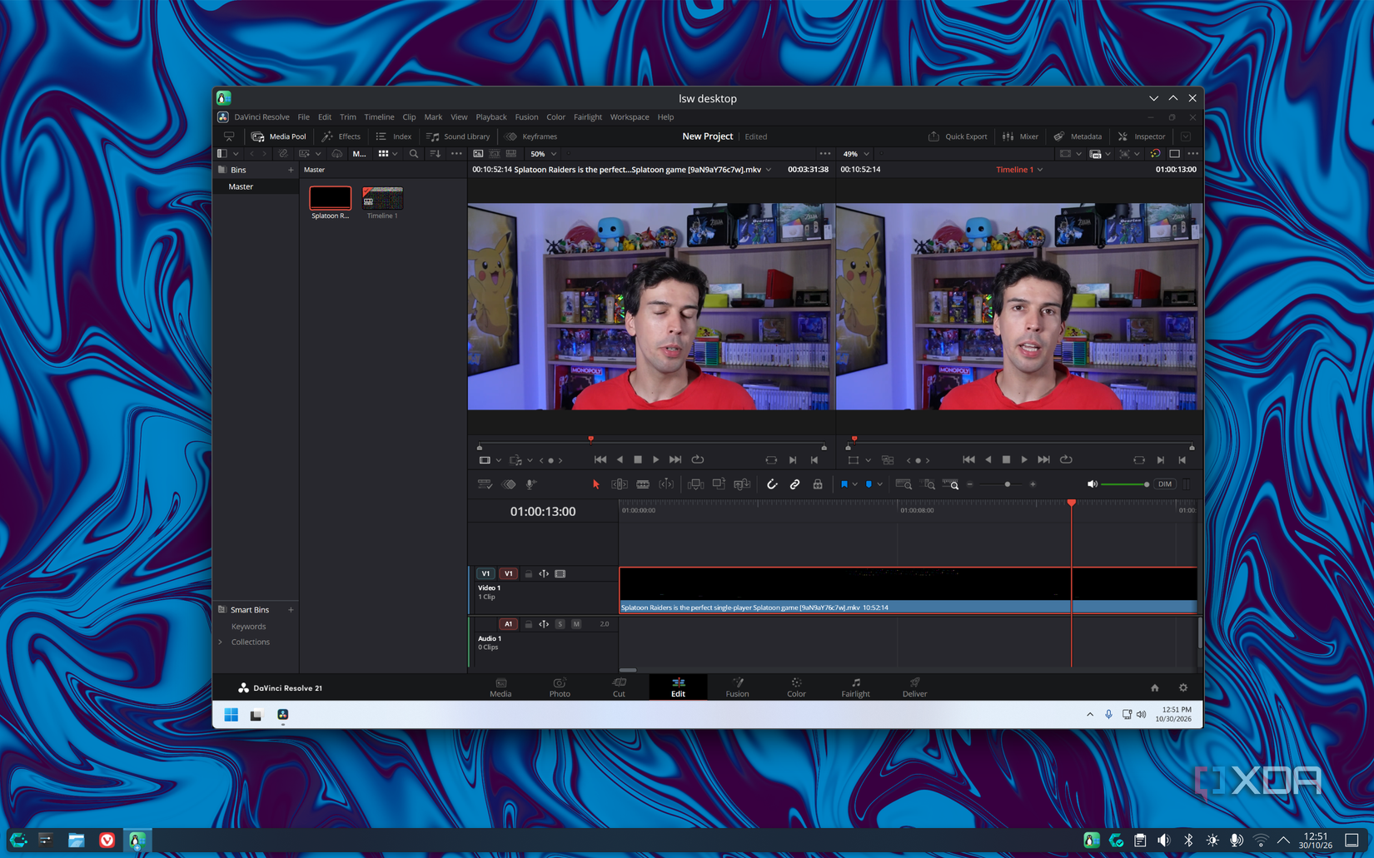Open timeline viewer zoom 49% dropdown

click(x=855, y=154)
